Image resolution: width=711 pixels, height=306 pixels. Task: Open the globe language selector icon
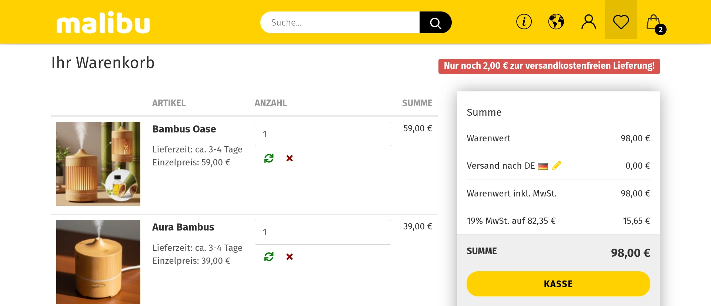coord(556,22)
